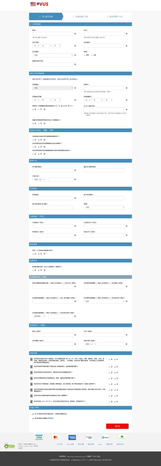Screen dimensions: 161x466
Task: Open Cookie footer link
Action: click(x=100, y=444)
